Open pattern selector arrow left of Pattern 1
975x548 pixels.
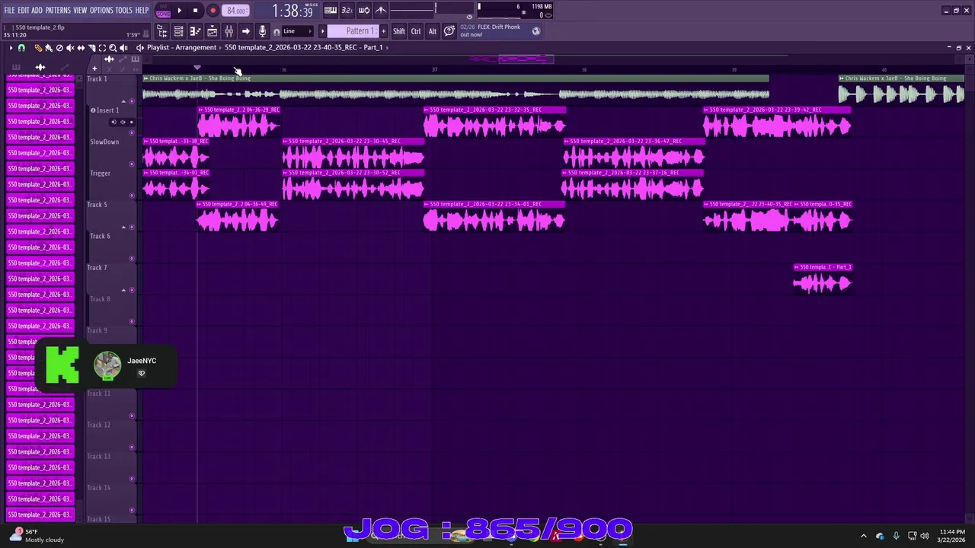(322, 31)
